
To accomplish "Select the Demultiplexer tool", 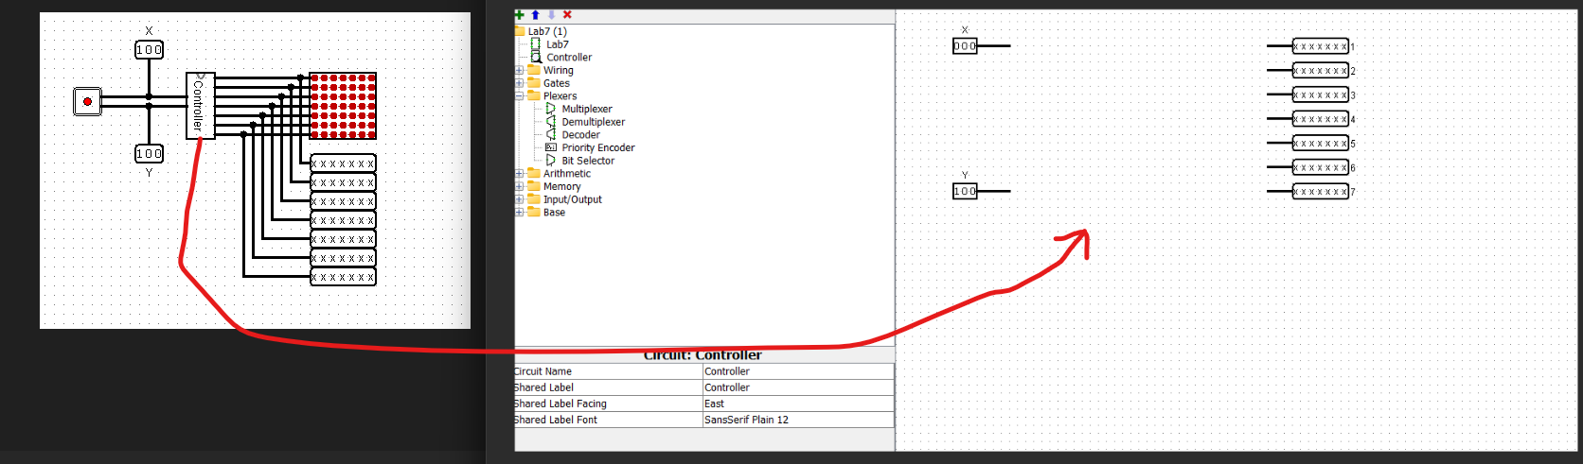I will click(594, 122).
